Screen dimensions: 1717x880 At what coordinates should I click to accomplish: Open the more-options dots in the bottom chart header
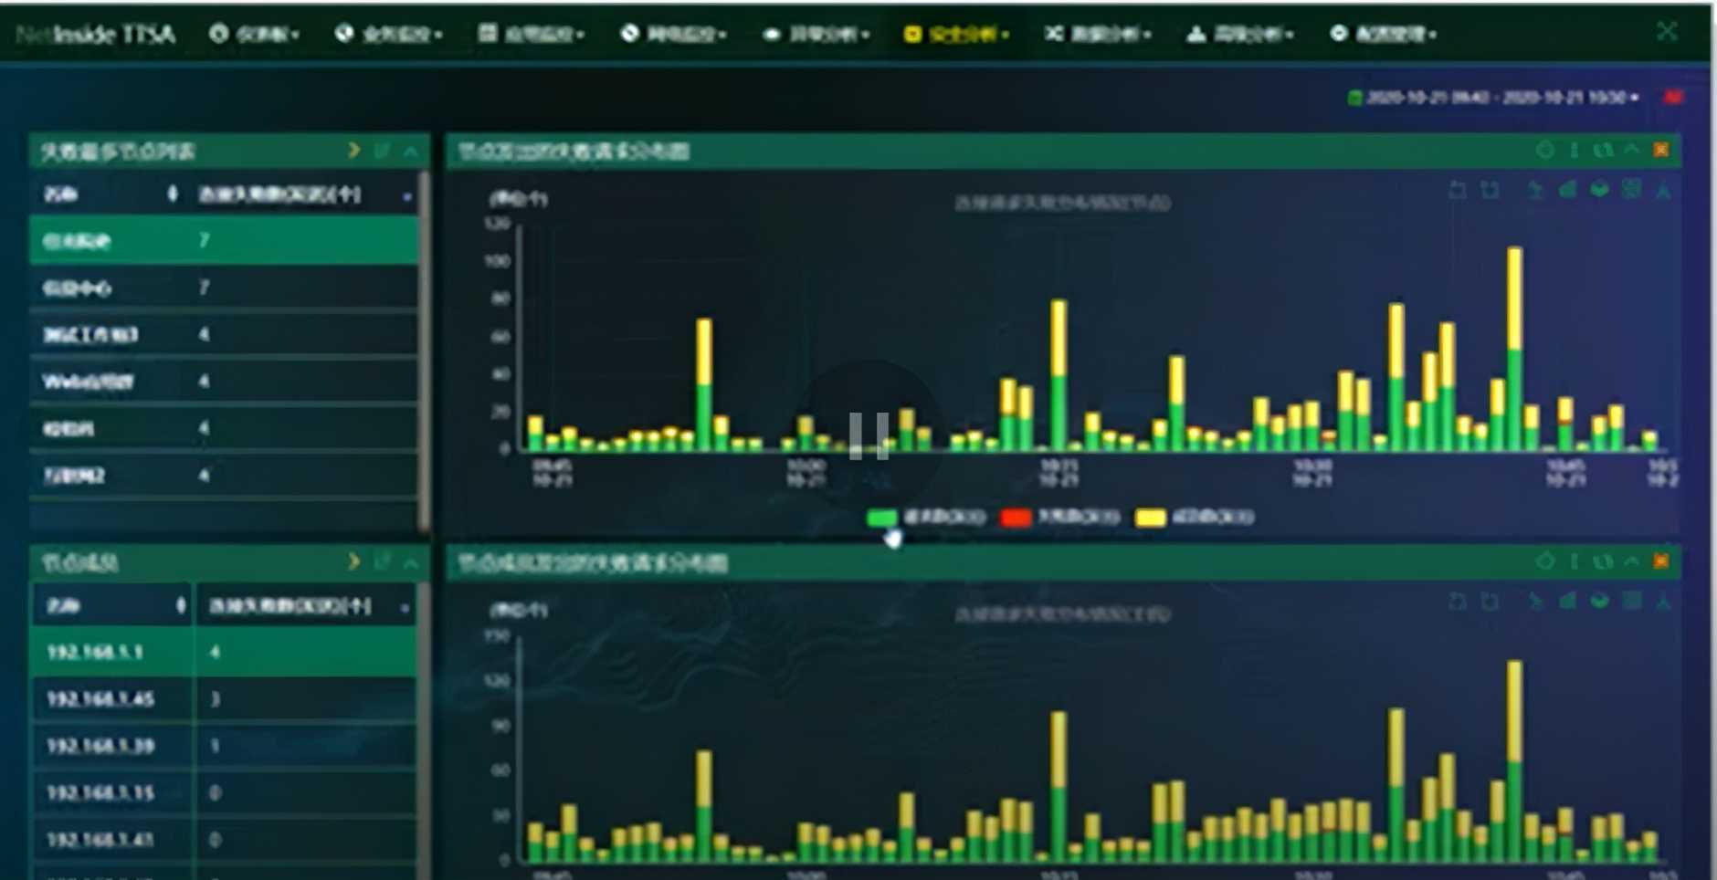tap(1574, 560)
